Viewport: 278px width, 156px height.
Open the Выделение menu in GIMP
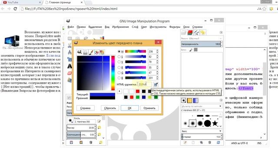point(95,27)
